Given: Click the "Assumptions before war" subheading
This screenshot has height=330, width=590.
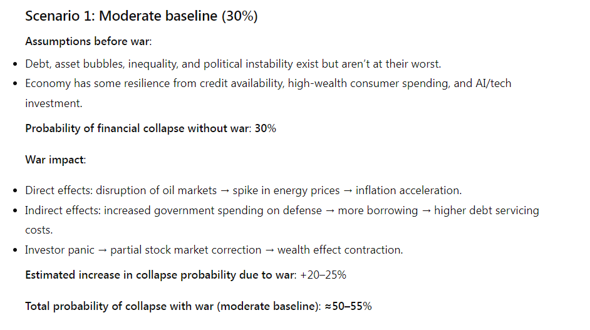Looking at the screenshot, I should (88, 41).
